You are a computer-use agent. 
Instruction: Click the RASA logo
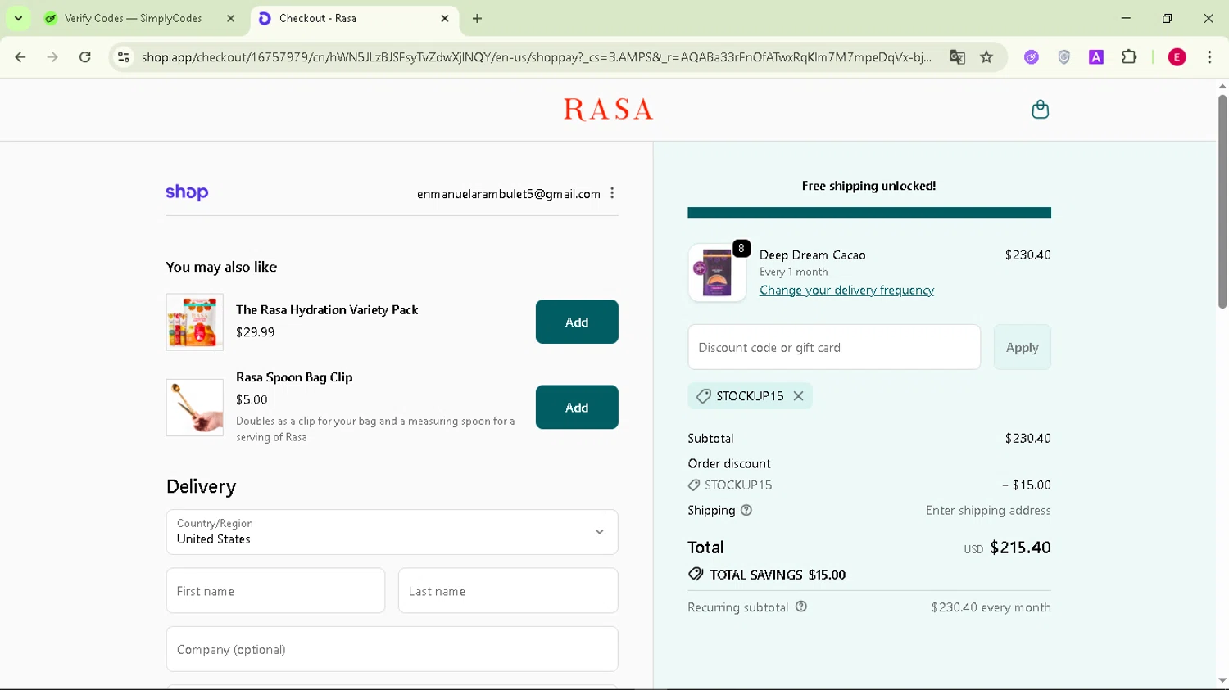[608, 110]
